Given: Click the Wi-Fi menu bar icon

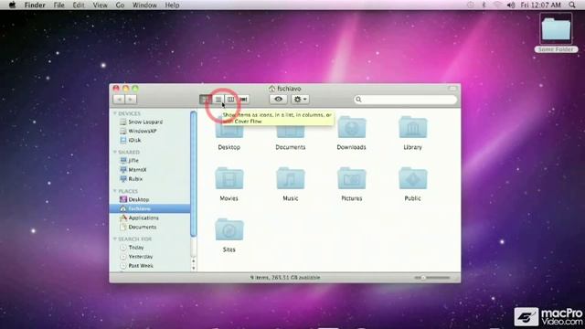Looking at the screenshot, I should pos(497,5).
